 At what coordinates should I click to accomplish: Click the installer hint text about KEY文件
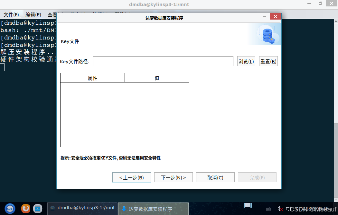111,158
